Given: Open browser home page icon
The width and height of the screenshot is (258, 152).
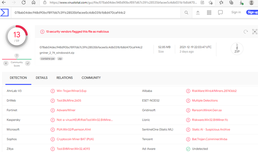Looking at the screenshot, I should click(x=33, y=2).
